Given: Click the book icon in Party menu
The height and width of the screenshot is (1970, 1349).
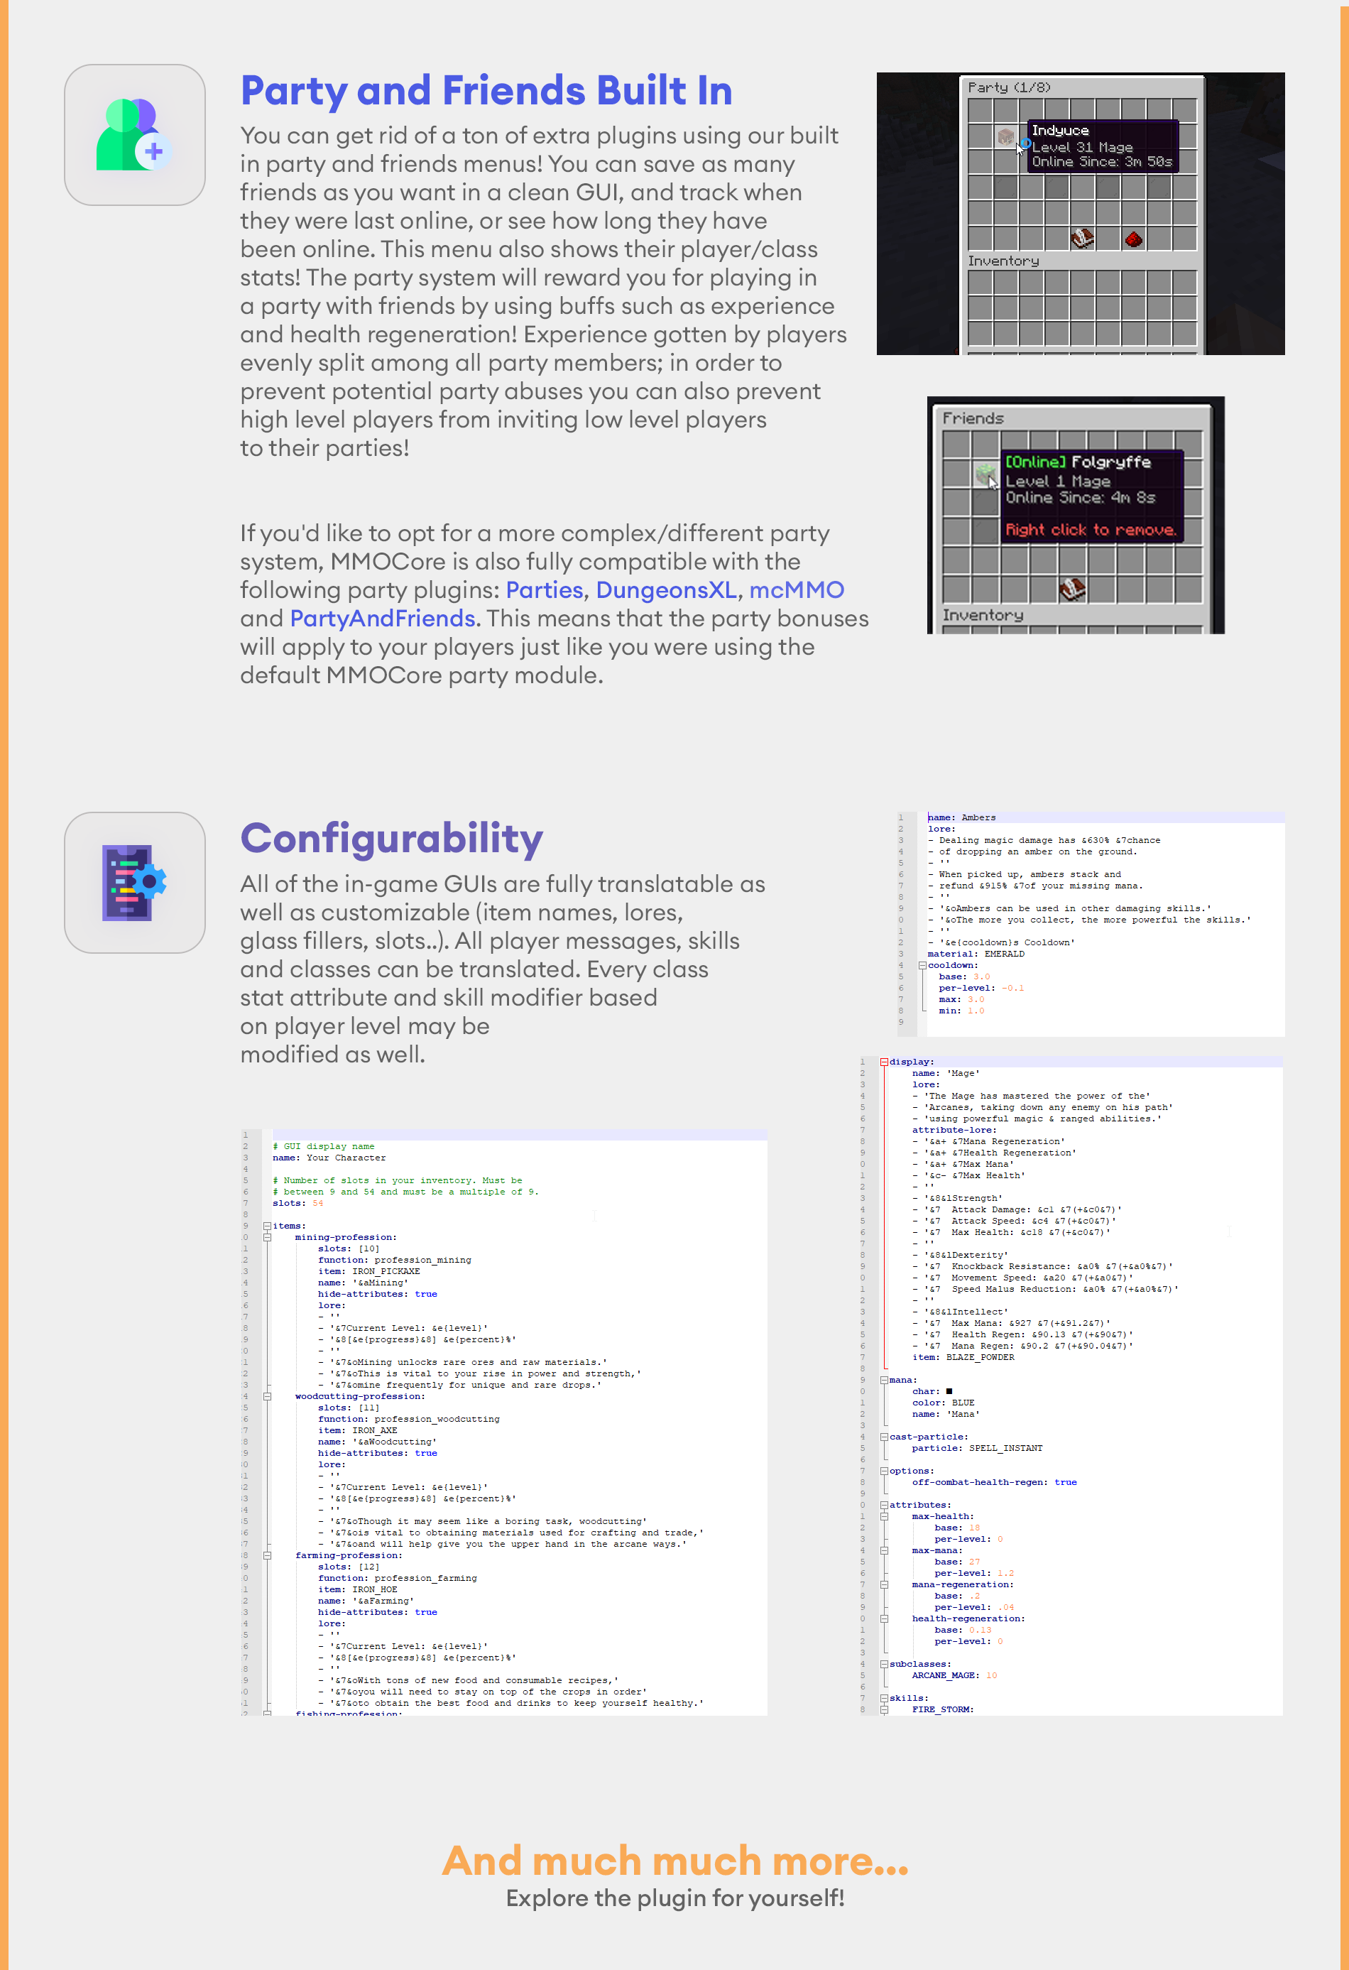Looking at the screenshot, I should 1082,238.
